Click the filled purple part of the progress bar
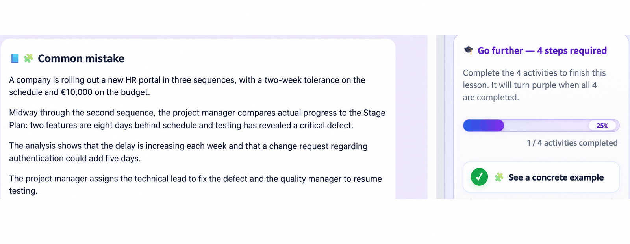630x244 pixels. 484,126
